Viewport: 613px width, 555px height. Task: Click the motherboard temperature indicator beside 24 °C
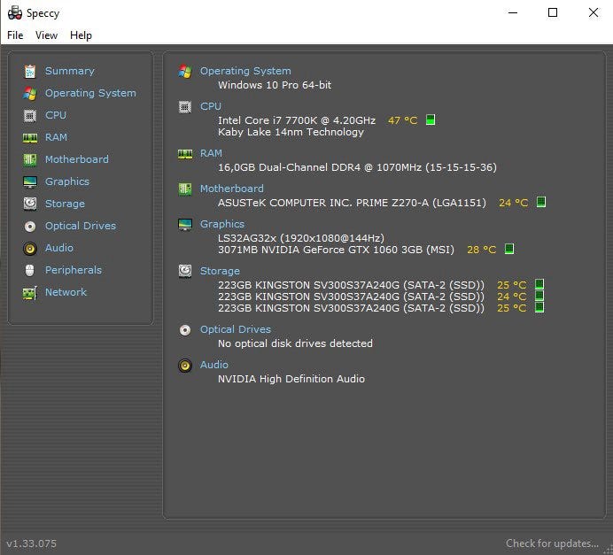point(541,202)
